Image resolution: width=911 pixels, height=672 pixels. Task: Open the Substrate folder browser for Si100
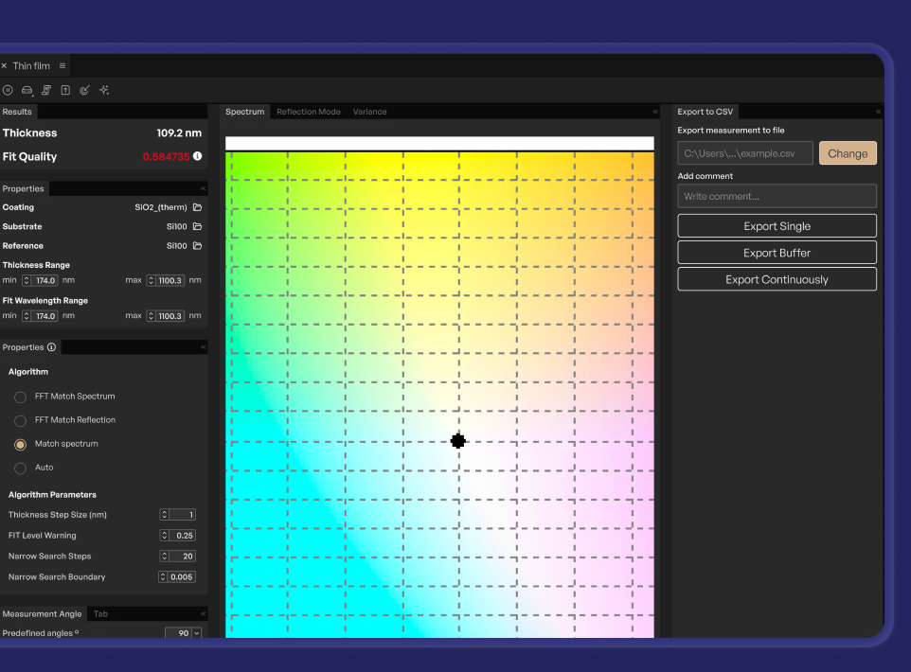(195, 226)
